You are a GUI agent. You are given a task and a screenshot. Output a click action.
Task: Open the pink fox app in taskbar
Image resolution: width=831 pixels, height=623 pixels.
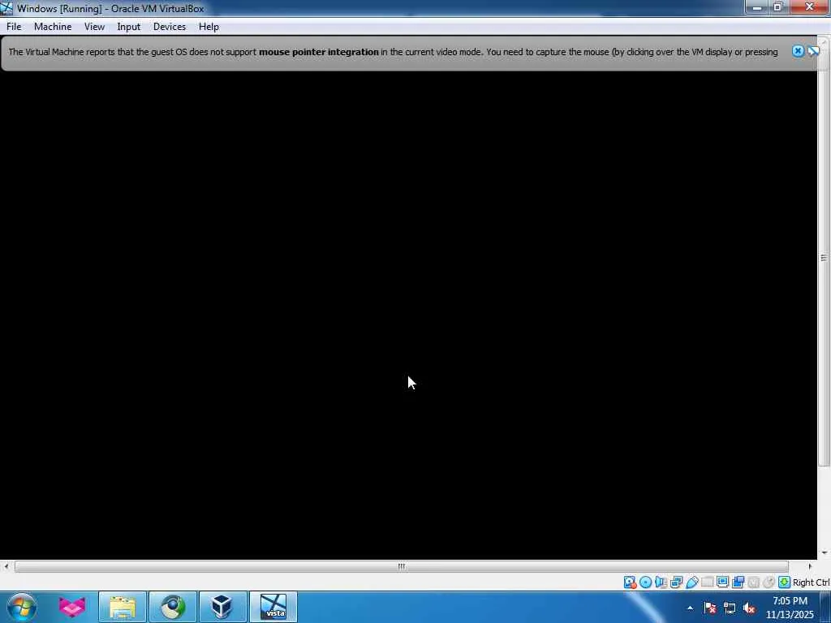pyautogui.click(x=72, y=607)
